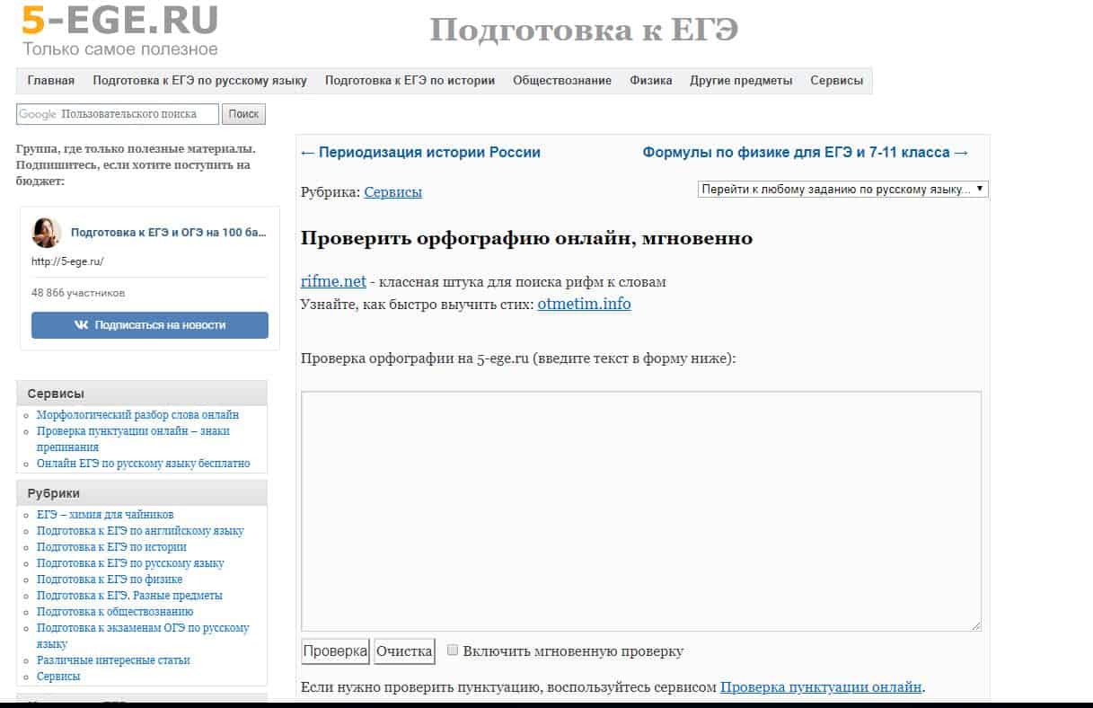Open Подготовка к ЕГЭ по истории menu
The width and height of the screenshot is (1093, 708).
(410, 81)
